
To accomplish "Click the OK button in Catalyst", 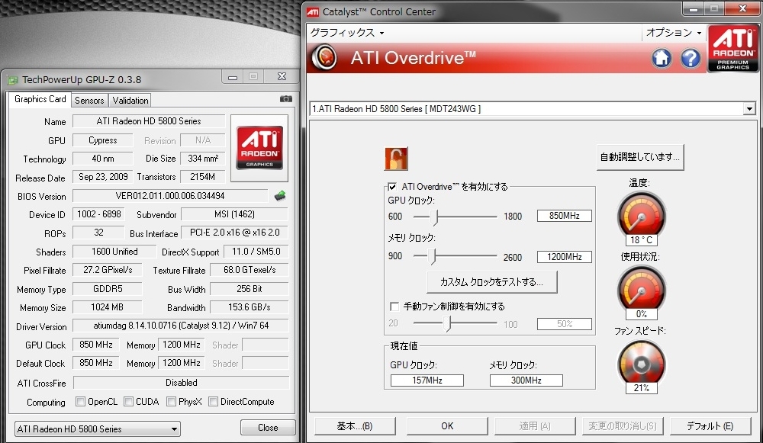I will click(447, 426).
